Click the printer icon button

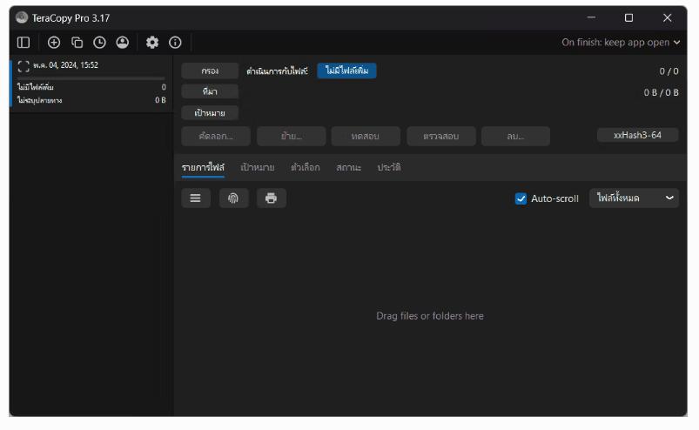tap(271, 198)
